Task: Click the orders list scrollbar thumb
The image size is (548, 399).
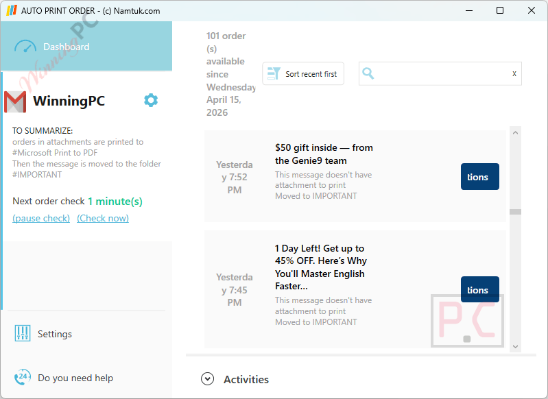Action: pyautogui.click(x=516, y=212)
